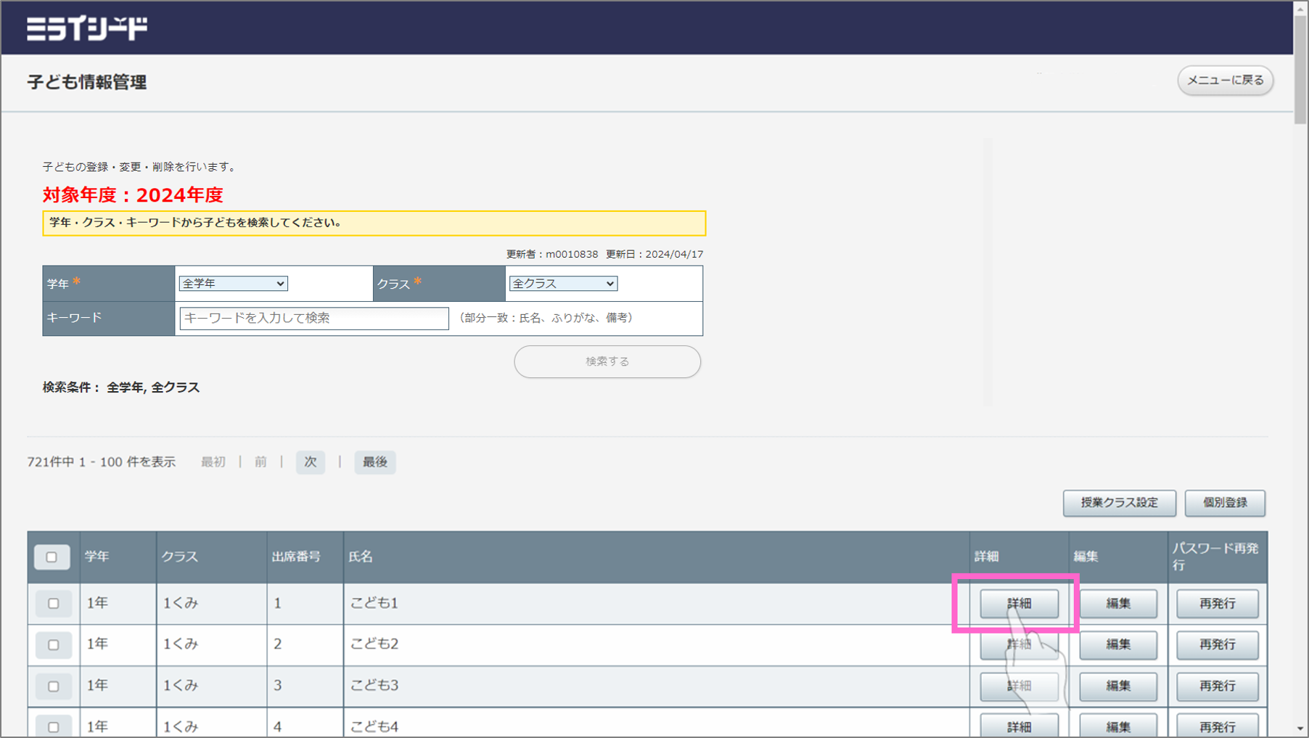Edit the こども4 row
This screenshot has width=1309, height=738.
click(1118, 726)
